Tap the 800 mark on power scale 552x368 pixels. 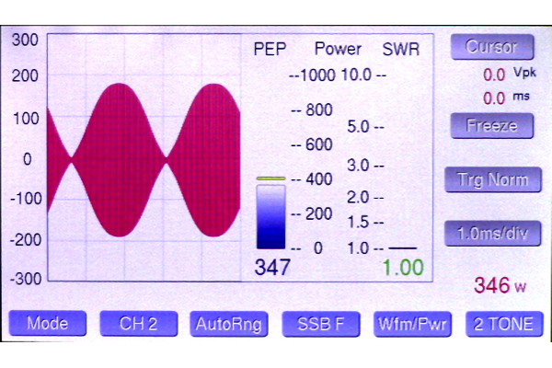[319, 109]
